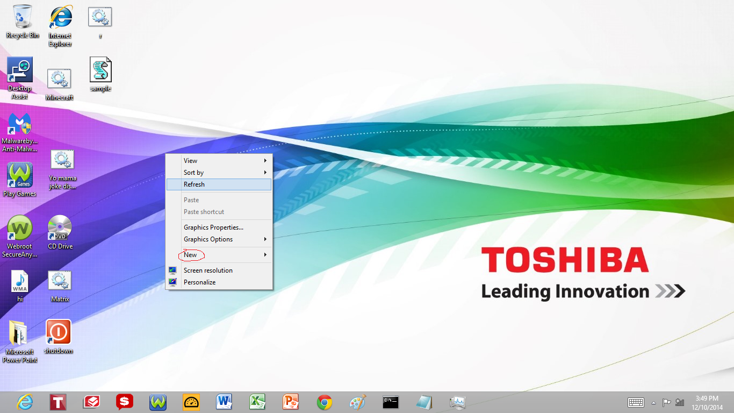The width and height of the screenshot is (734, 413).
Task: Select the Play Games desktop shortcut
Action: [20, 180]
